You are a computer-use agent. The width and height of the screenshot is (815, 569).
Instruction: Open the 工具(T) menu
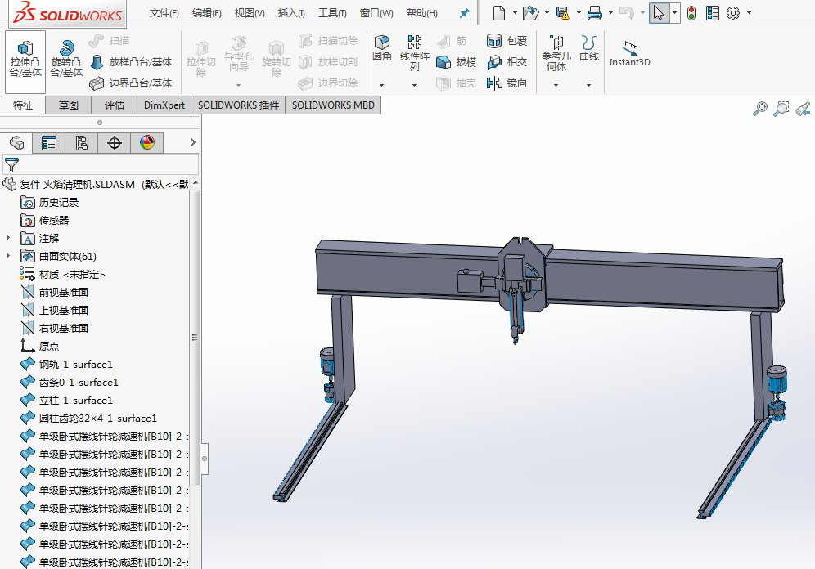pos(332,14)
